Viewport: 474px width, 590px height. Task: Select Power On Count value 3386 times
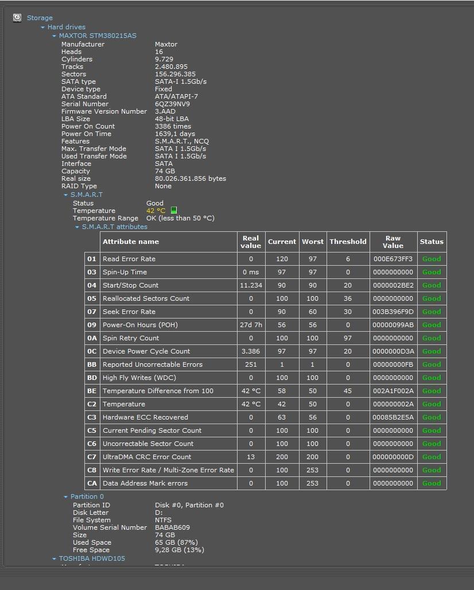pos(173,126)
